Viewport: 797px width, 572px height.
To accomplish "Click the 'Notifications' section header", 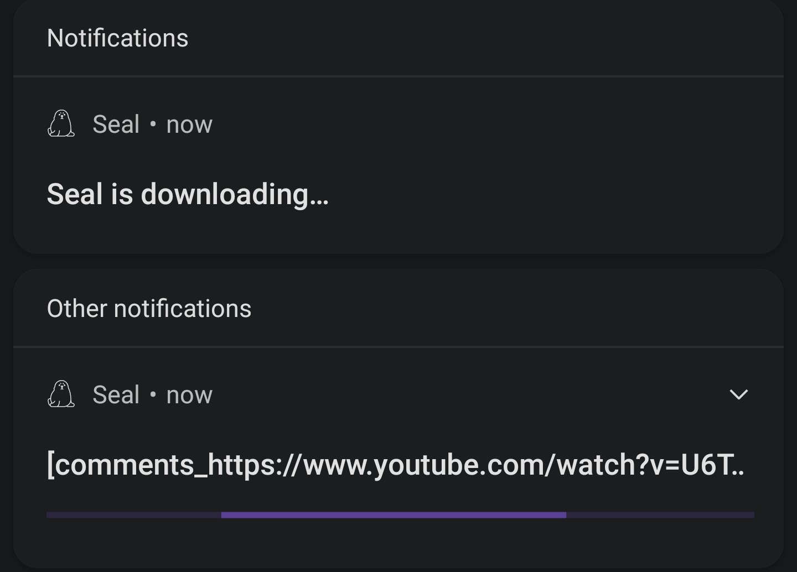I will coord(117,38).
